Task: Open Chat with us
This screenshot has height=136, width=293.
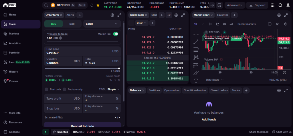Action: 282,132
